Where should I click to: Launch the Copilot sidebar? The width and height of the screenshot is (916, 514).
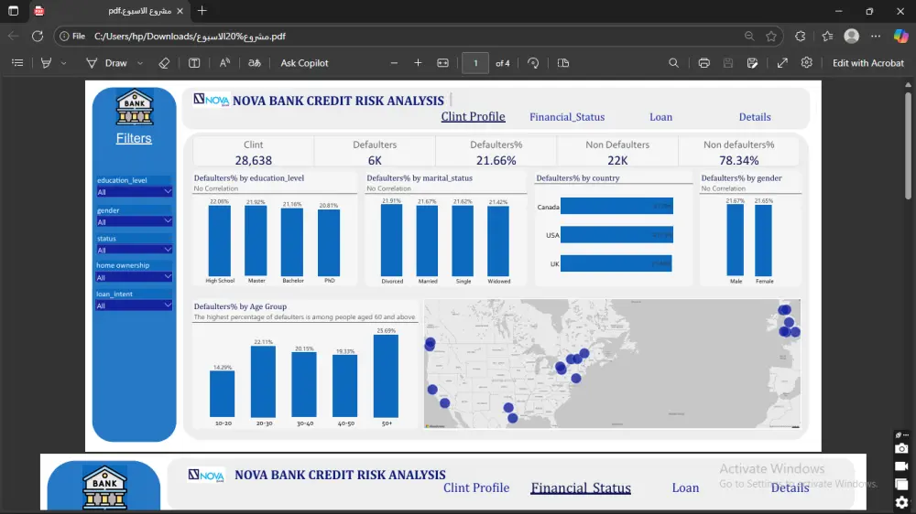900,37
